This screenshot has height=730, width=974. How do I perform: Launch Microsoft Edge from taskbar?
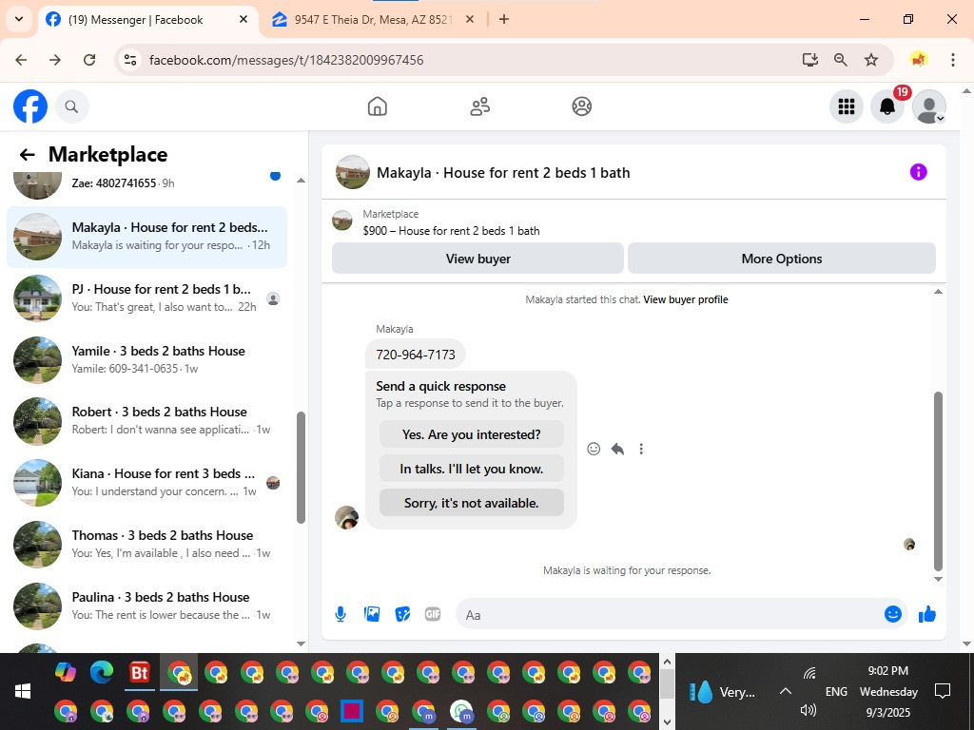click(102, 672)
